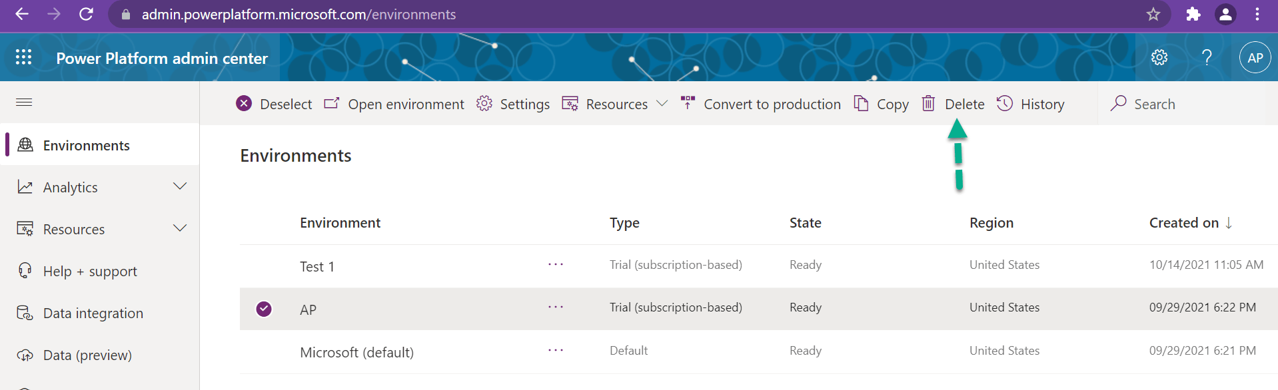Click the AP account avatar

[x=1255, y=58]
